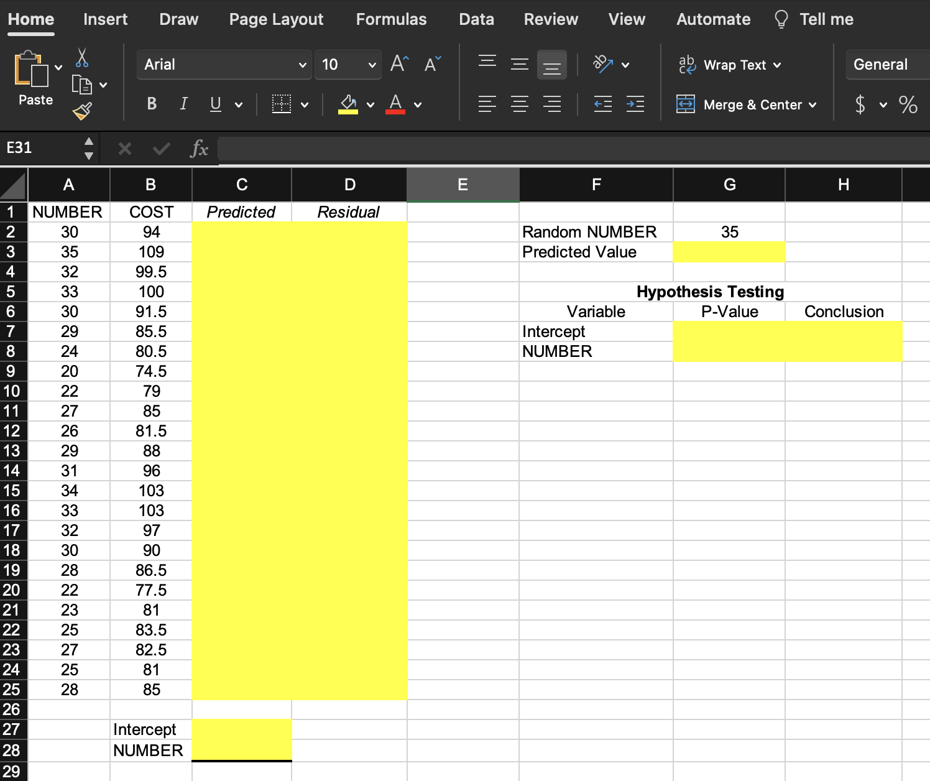Viewport: 930px width, 781px height.
Task: Click the Increase Font Size icon
Action: pyautogui.click(x=398, y=61)
